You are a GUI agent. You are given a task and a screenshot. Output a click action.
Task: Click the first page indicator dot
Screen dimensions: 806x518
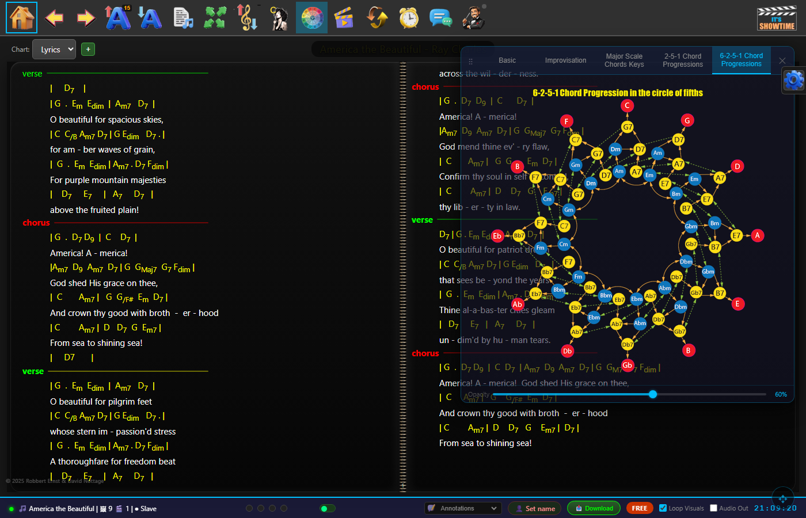[x=249, y=508]
